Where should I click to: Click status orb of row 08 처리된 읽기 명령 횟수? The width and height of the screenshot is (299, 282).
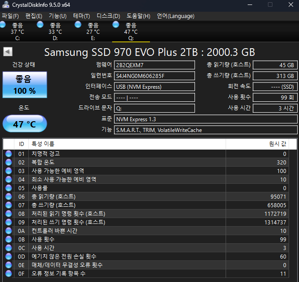[9, 214]
